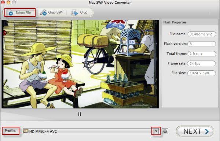Click the Flash version field
This screenshot has width=220, height=141.
click(x=202, y=44)
